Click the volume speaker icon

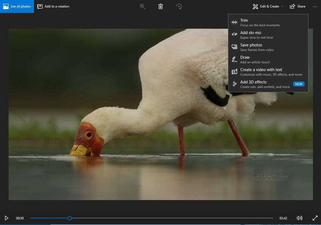coord(299,218)
